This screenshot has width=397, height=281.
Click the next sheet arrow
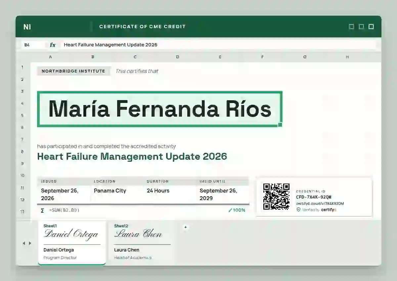30,243
